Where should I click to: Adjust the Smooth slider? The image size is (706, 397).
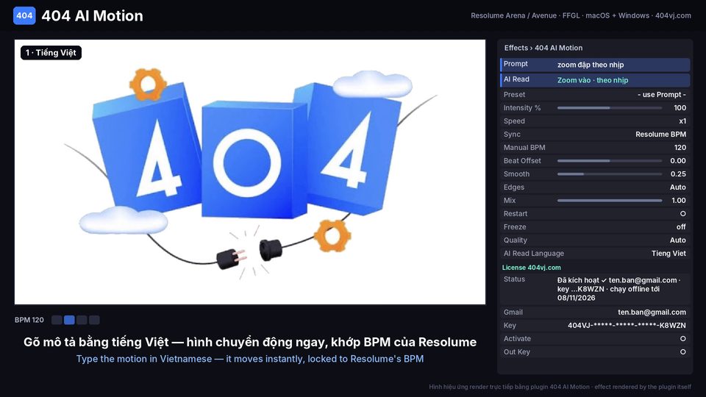610,174
